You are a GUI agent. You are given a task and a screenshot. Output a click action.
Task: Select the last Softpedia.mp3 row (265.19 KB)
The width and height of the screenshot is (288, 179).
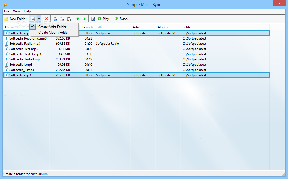[136, 75]
